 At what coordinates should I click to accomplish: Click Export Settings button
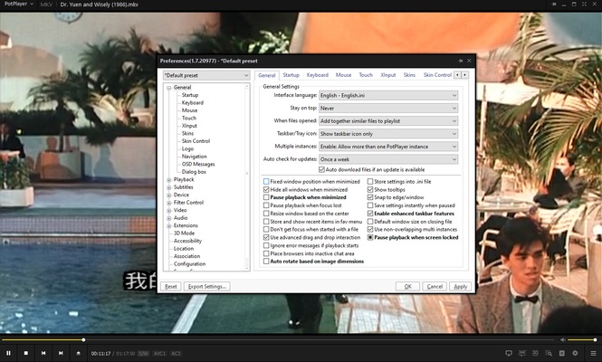tap(207, 286)
